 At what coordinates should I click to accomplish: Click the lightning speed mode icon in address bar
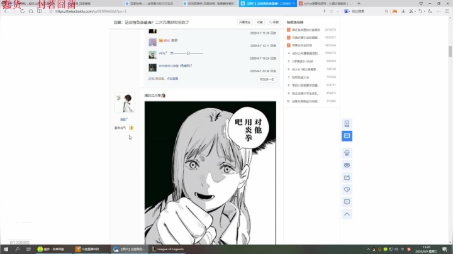[324, 11]
